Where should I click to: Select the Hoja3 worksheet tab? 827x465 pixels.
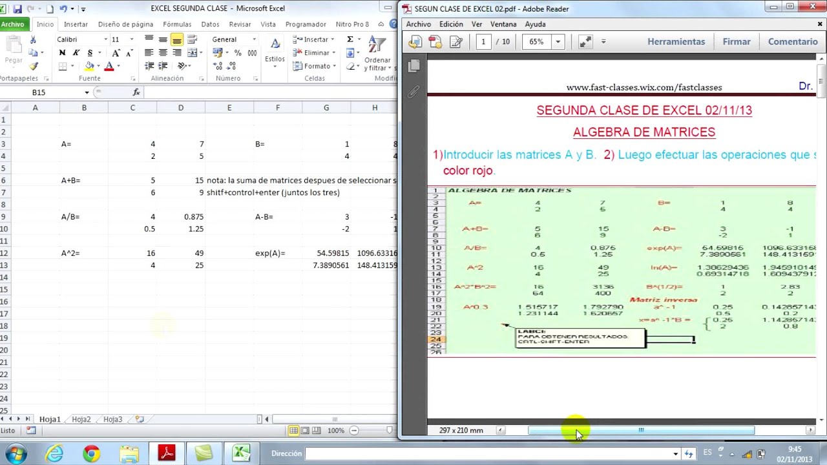pos(112,419)
